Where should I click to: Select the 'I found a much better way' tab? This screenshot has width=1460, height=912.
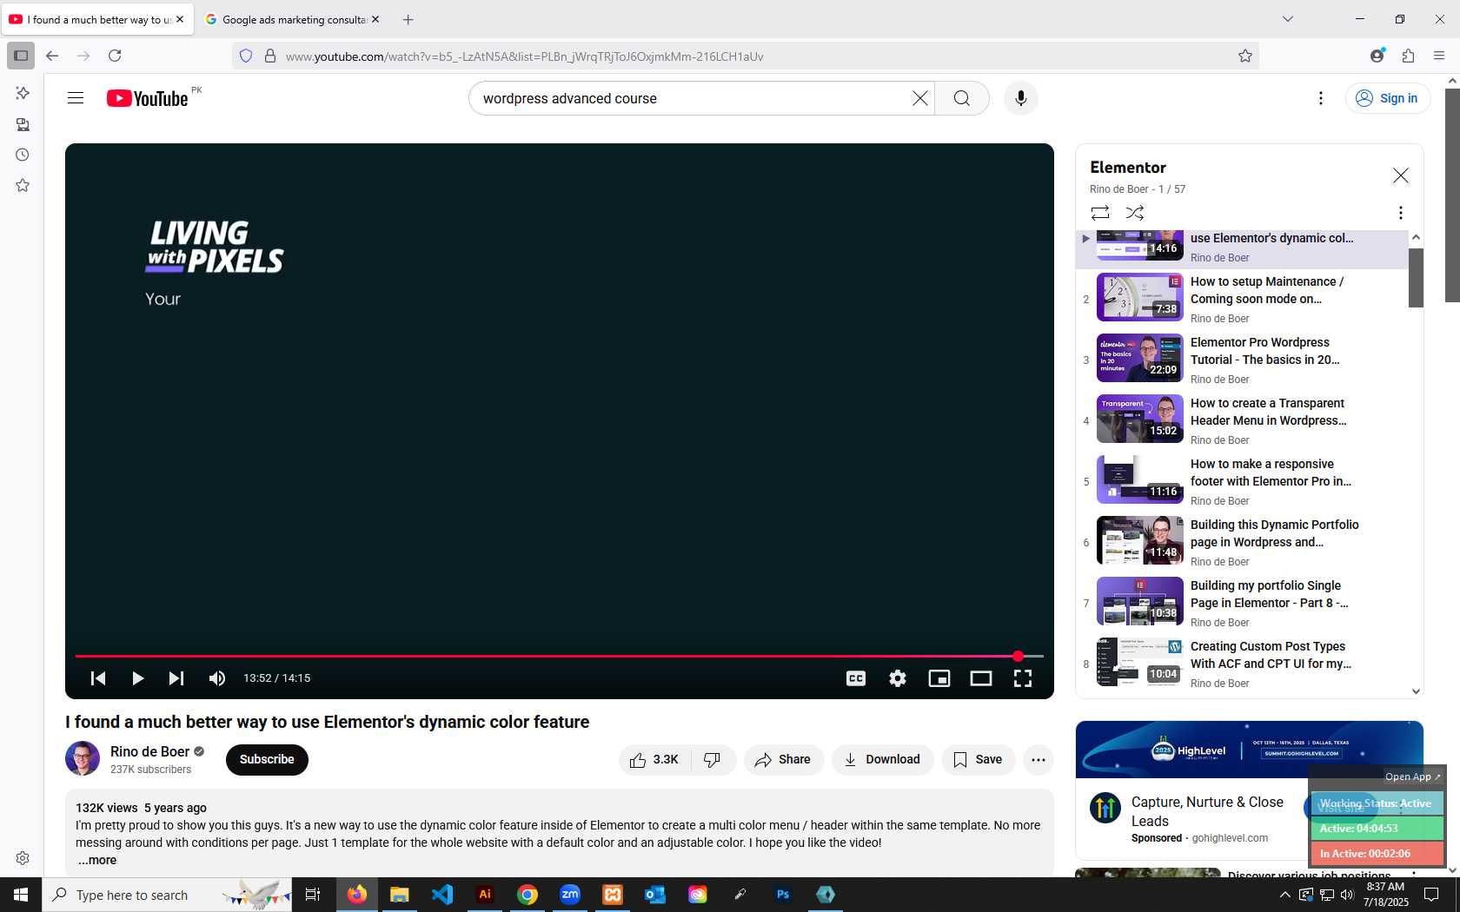[x=96, y=19]
